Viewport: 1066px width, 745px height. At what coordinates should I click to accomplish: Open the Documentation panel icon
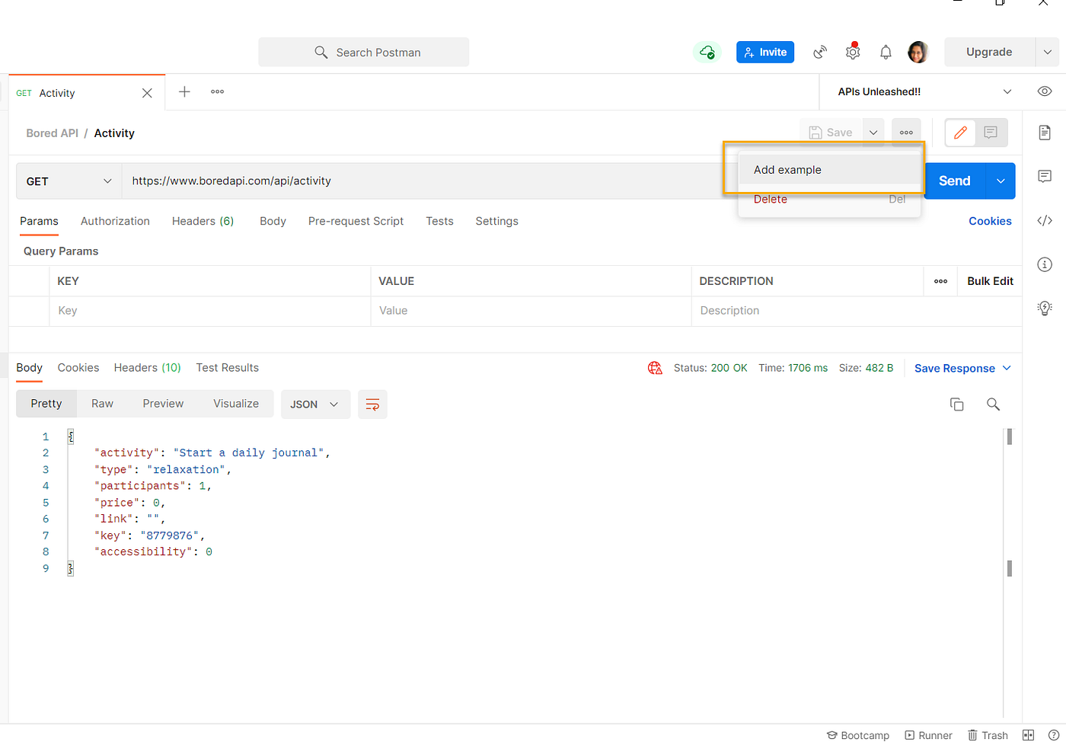1044,132
